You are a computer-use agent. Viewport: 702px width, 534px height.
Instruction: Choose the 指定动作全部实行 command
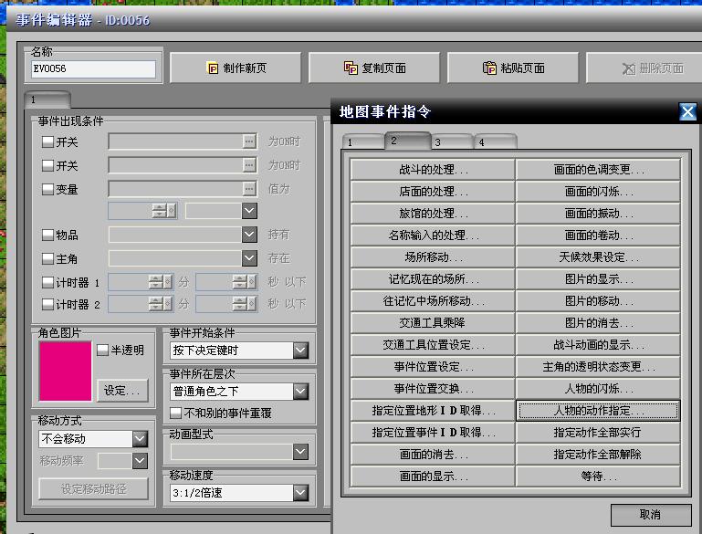pyautogui.click(x=598, y=433)
